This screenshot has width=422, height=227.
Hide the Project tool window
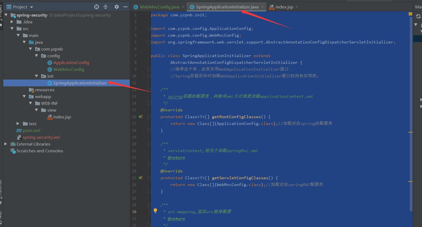[125, 7]
